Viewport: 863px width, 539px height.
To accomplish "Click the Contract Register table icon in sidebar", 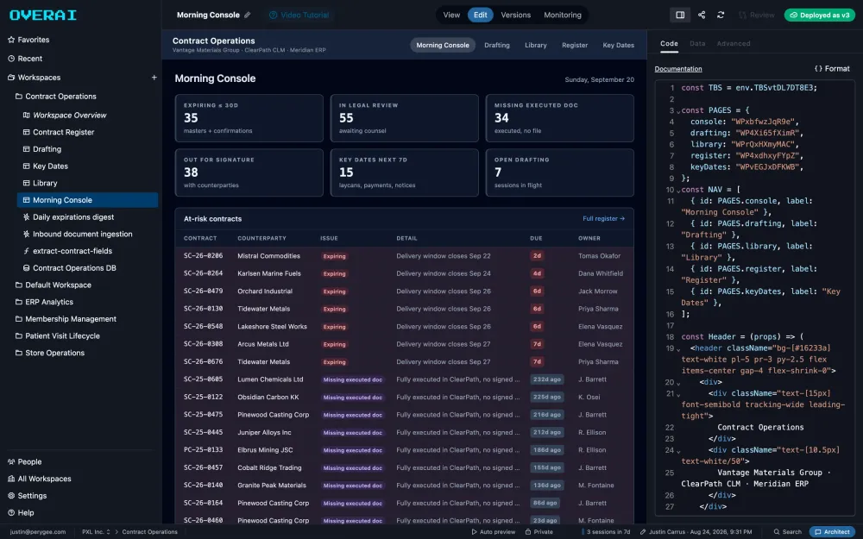I will [x=27, y=132].
